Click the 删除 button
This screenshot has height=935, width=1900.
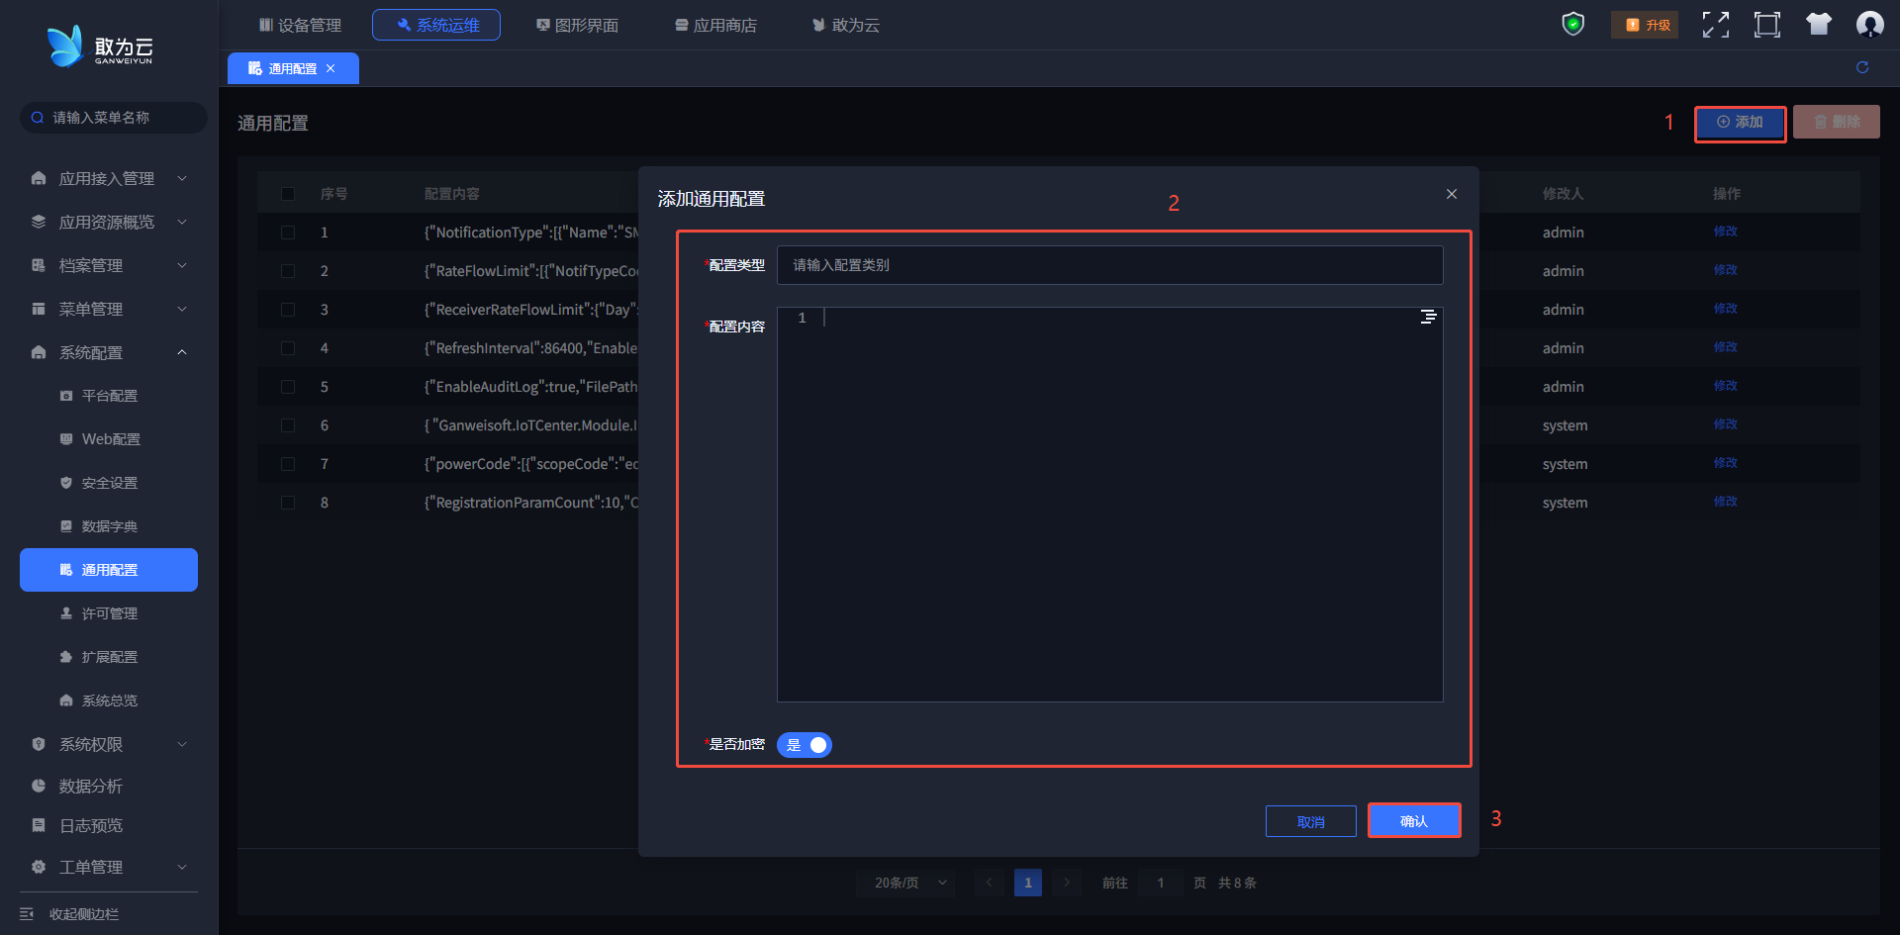coord(1837,123)
